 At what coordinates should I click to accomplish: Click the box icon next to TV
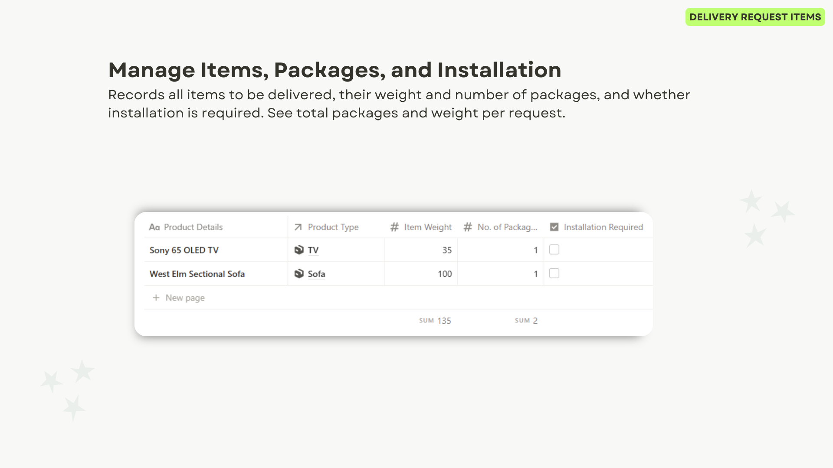pos(299,250)
